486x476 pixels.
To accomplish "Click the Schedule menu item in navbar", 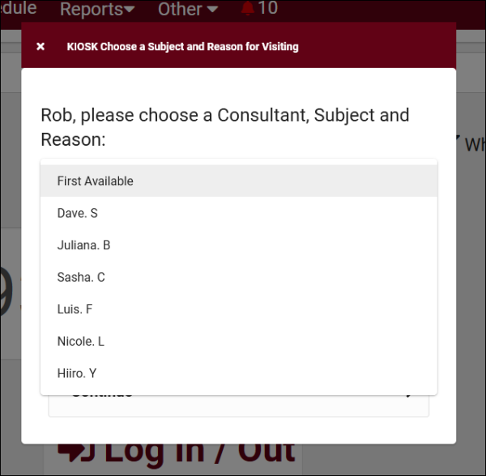I will pos(18,8).
